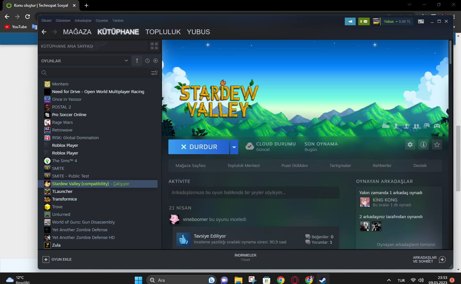The width and height of the screenshot is (461, 284).
Task: Click the Yubus profile avatar thumbnail
Action: (376, 21)
